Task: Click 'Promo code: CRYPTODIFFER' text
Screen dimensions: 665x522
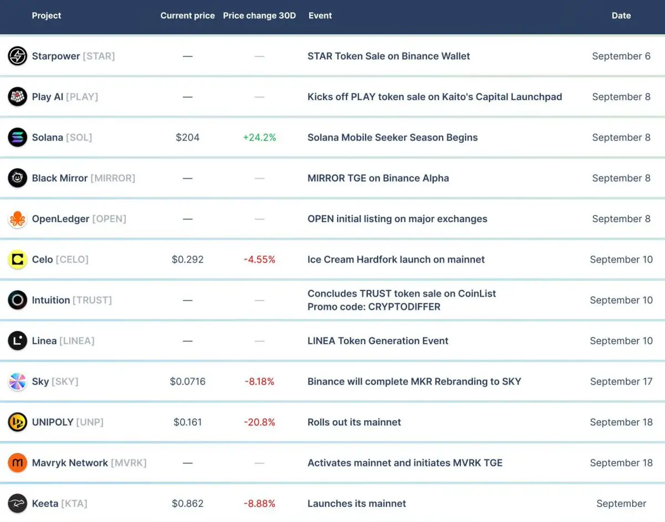Action: pyautogui.click(x=374, y=307)
